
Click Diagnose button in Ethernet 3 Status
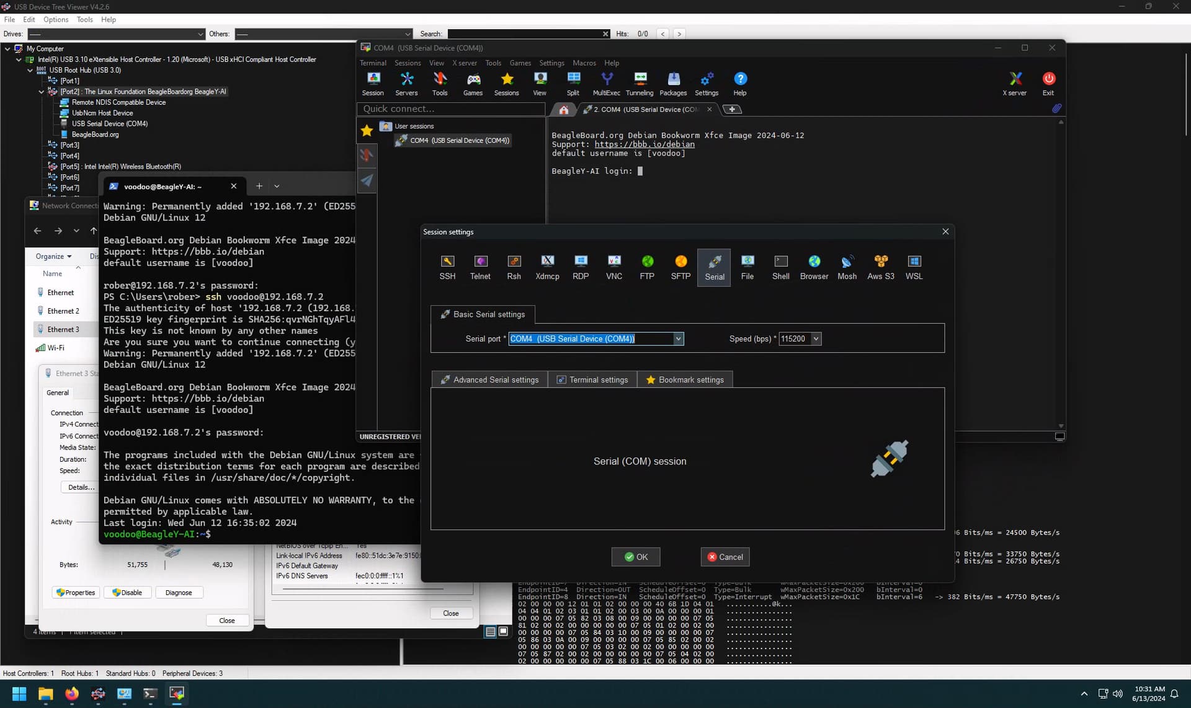[x=179, y=593]
